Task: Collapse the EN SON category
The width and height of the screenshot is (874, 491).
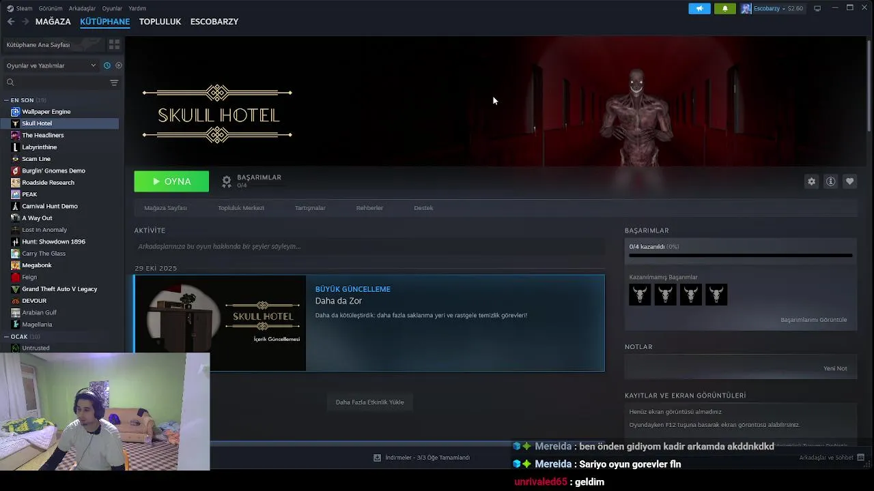Action: 7,100
